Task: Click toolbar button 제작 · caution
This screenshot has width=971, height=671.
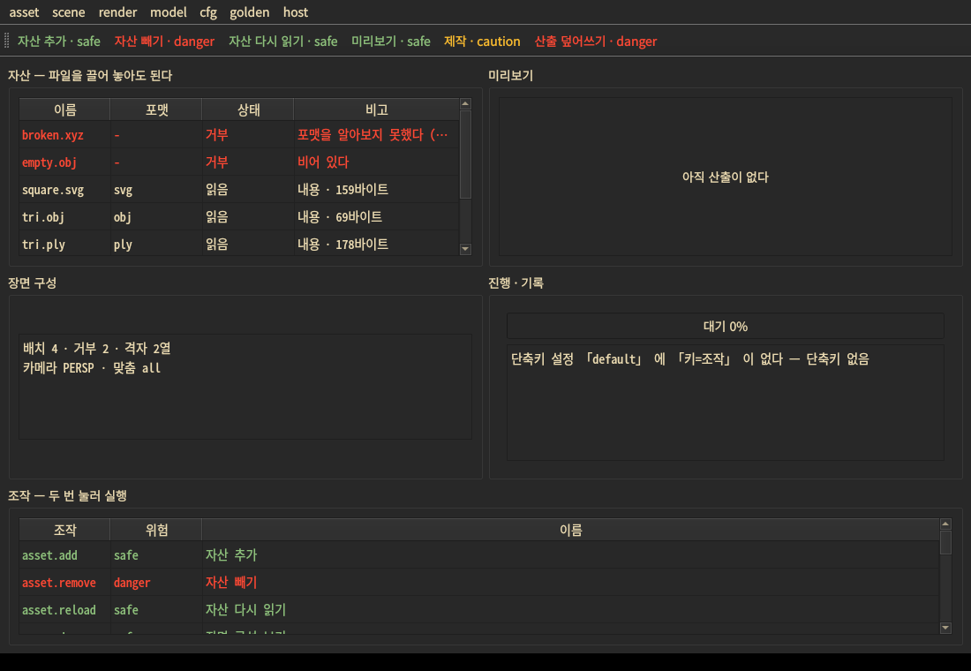Action: point(482,41)
